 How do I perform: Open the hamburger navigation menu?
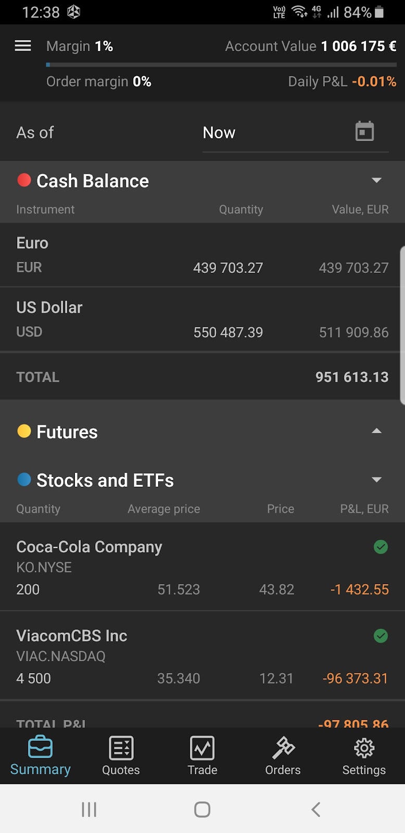coord(23,46)
